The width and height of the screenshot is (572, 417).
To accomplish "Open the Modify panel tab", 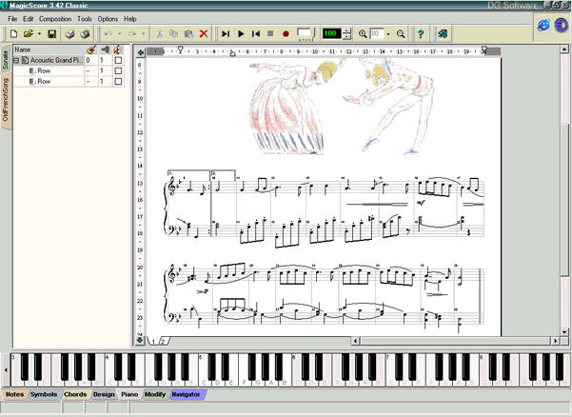I will pos(155,394).
